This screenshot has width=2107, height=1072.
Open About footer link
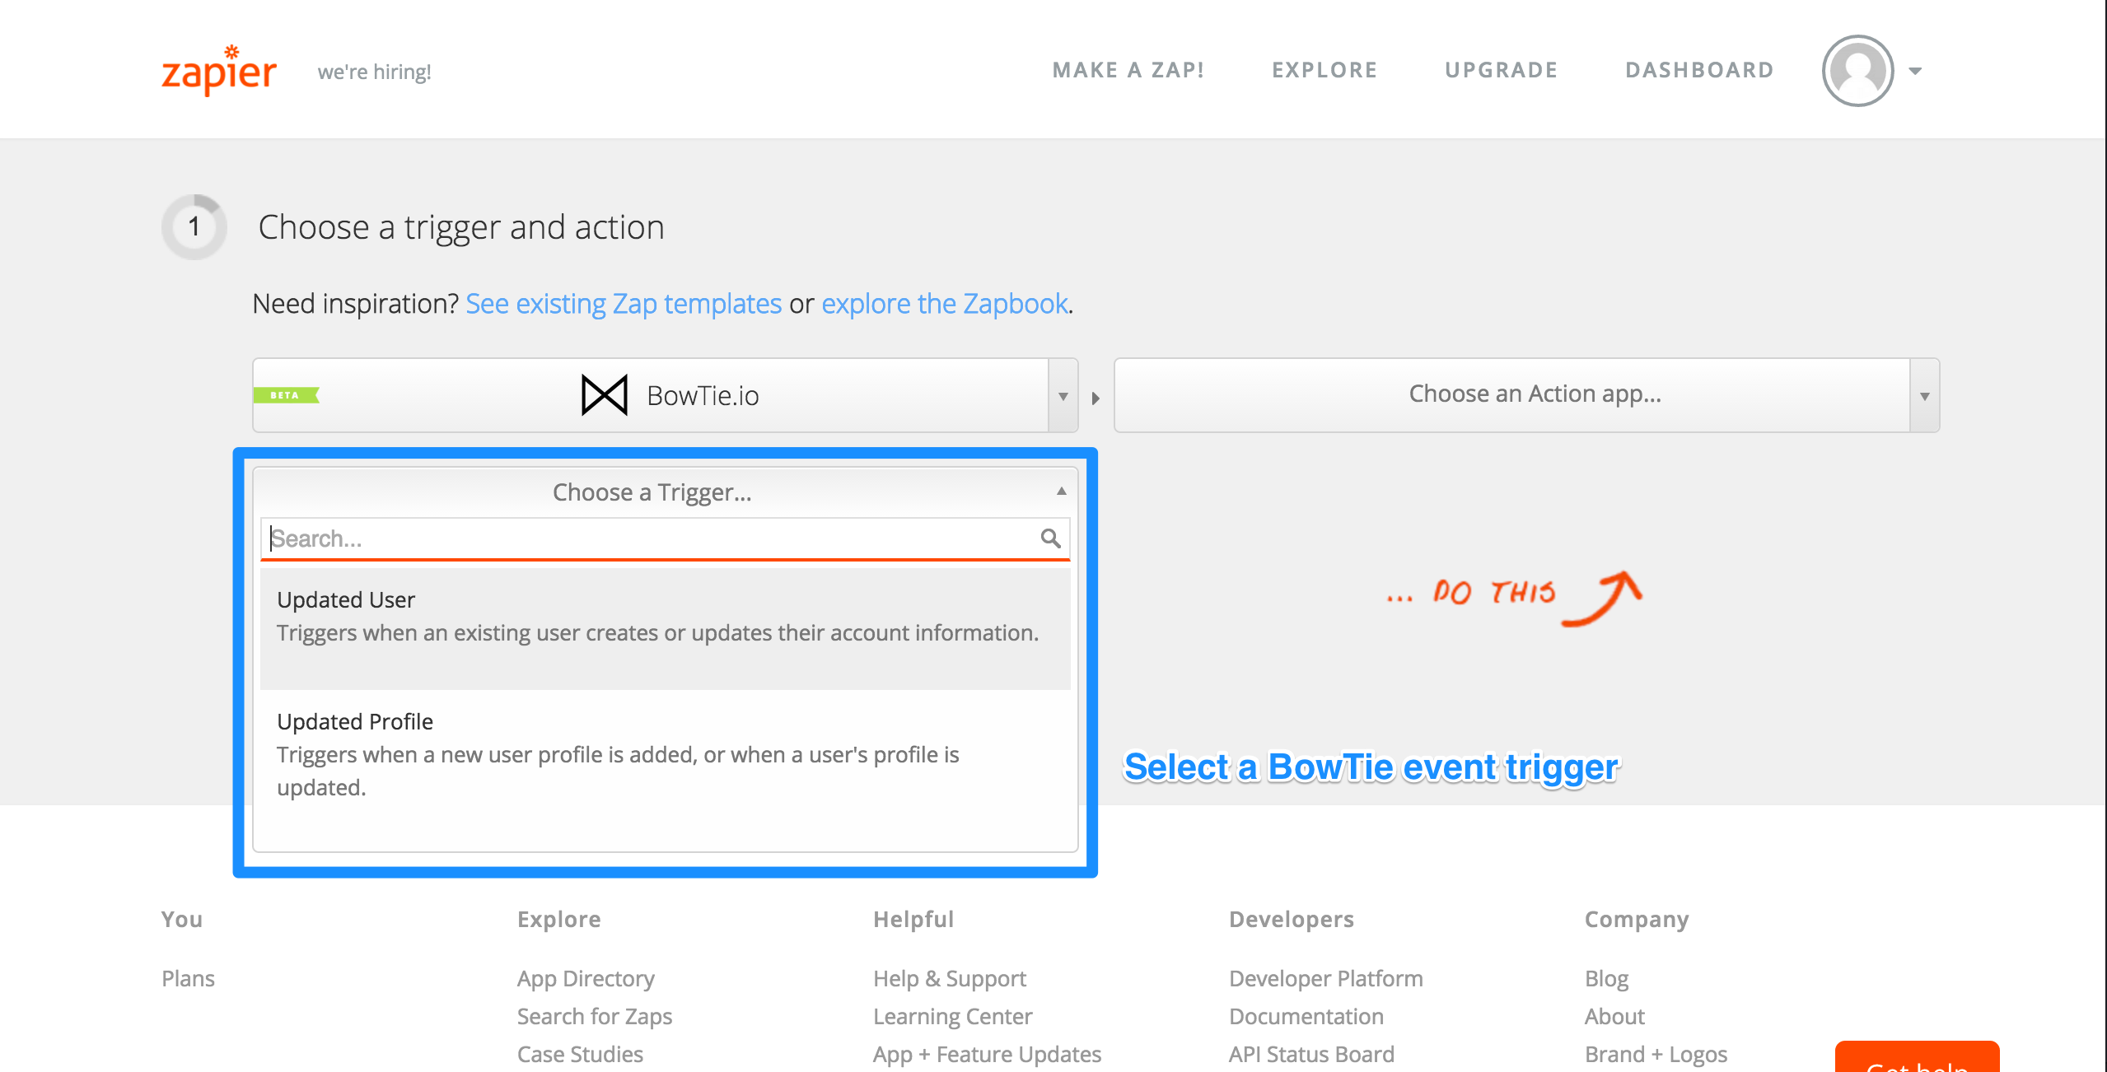[x=1614, y=1016]
